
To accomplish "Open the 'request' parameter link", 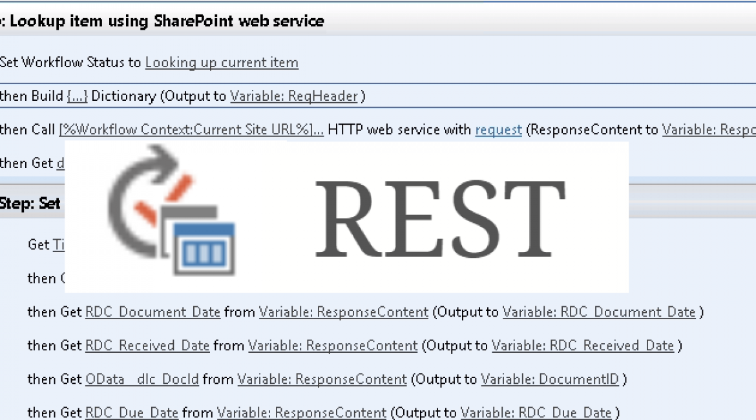I will tap(499, 130).
